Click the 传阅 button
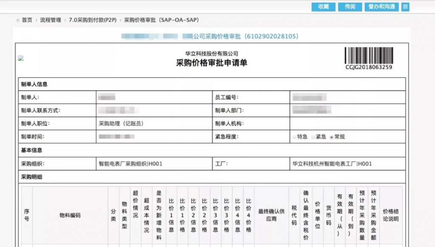435x247 pixels. click(350, 7)
